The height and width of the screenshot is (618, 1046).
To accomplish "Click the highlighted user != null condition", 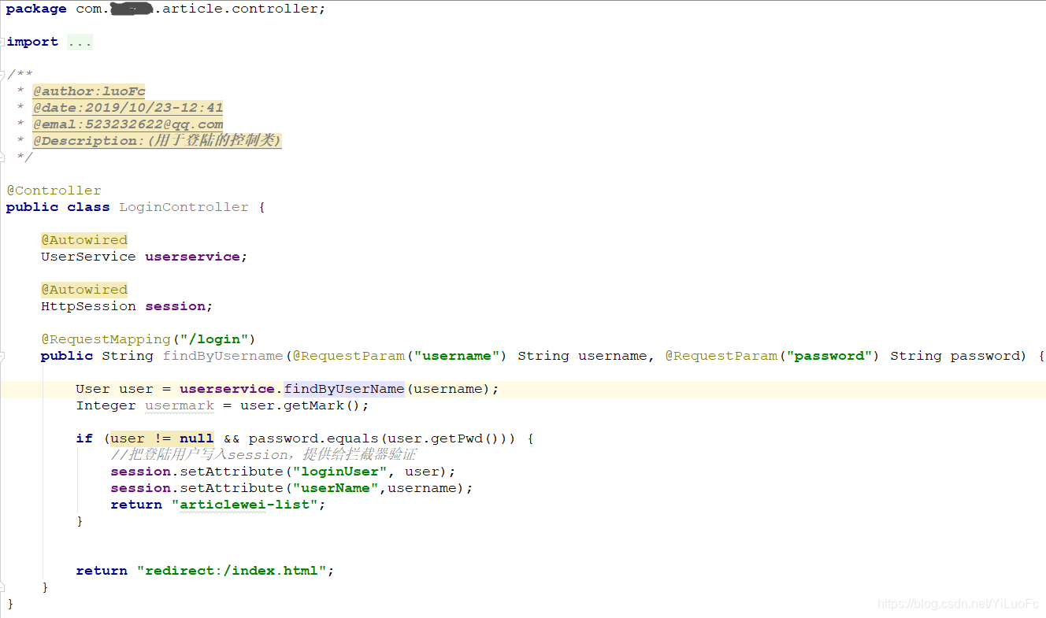I will [162, 439].
